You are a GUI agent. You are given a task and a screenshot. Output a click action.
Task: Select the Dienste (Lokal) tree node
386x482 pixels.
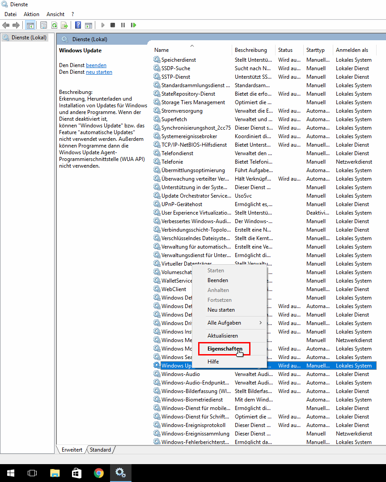click(x=25, y=38)
